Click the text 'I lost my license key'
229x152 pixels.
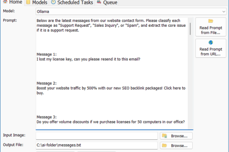[54, 59]
